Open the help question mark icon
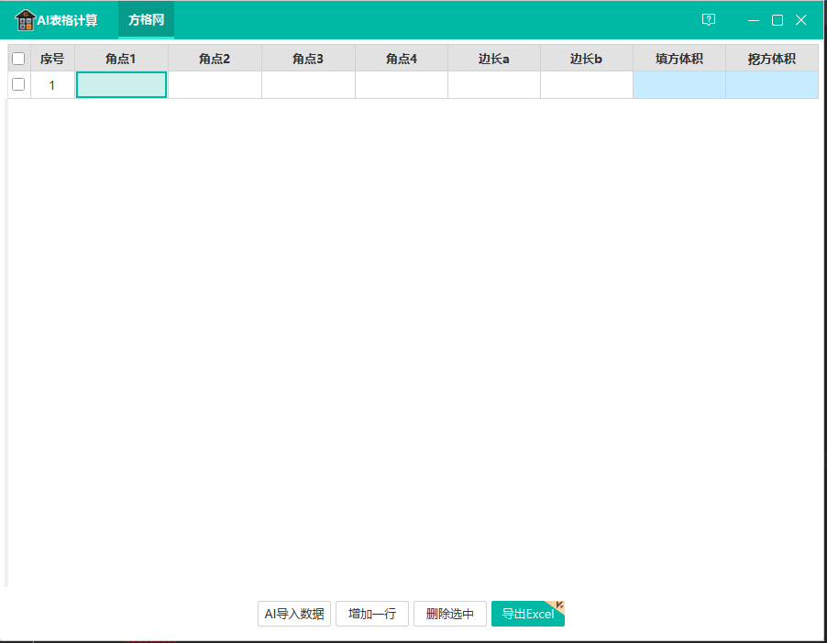 click(708, 20)
